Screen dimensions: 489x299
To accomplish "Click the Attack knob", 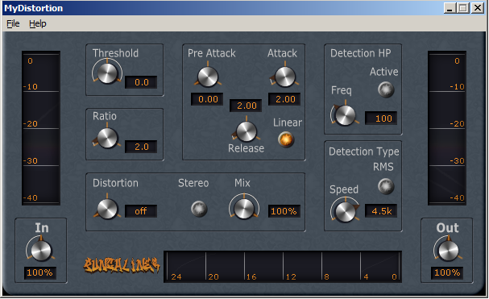I will coord(284,77).
